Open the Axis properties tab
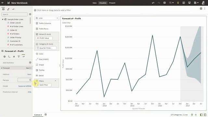Image resolution: width=208 pixels, height=117 pixels. tap(9, 57)
